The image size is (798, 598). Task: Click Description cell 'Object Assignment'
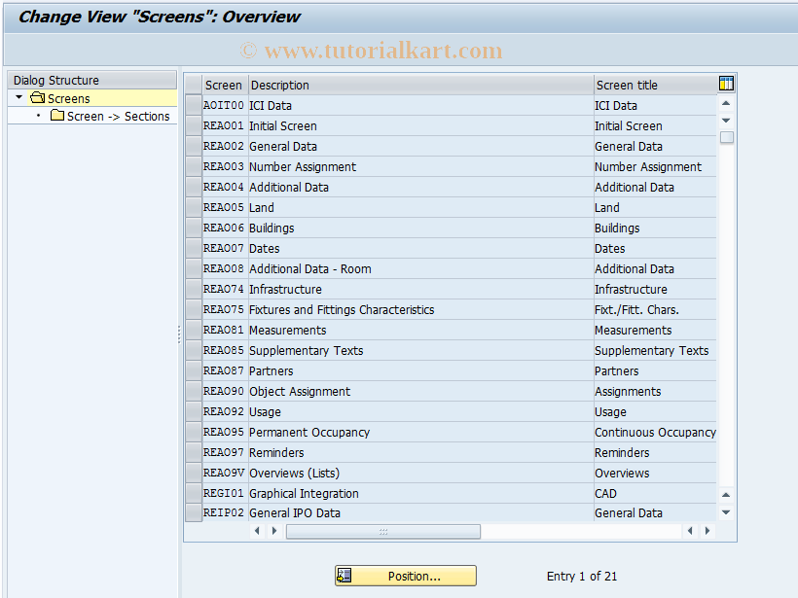point(420,391)
